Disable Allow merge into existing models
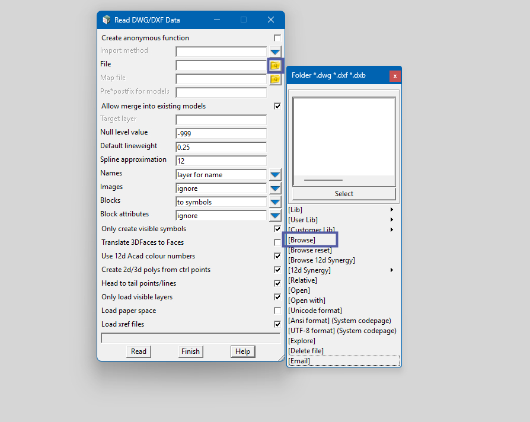530x422 pixels. click(x=277, y=106)
